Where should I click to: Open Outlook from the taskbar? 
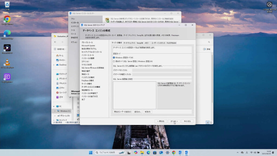pyautogui.click(x=161, y=153)
